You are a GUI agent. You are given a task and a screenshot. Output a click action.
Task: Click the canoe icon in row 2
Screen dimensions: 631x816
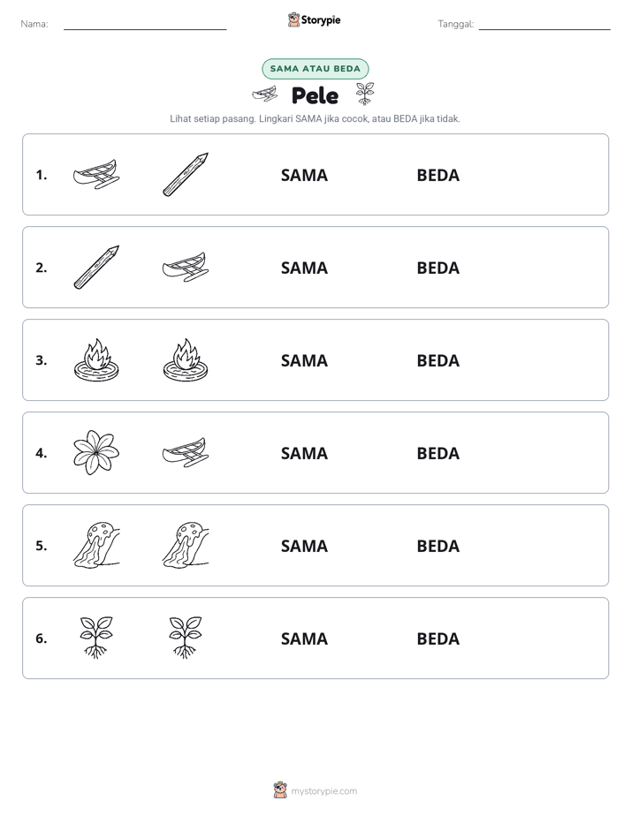pyautogui.click(x=186, y=267)
